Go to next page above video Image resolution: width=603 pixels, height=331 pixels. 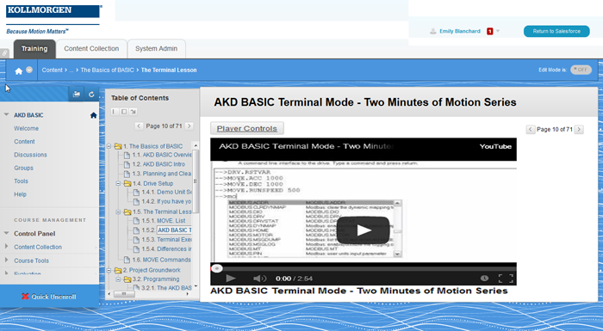[x=579, y=130]
